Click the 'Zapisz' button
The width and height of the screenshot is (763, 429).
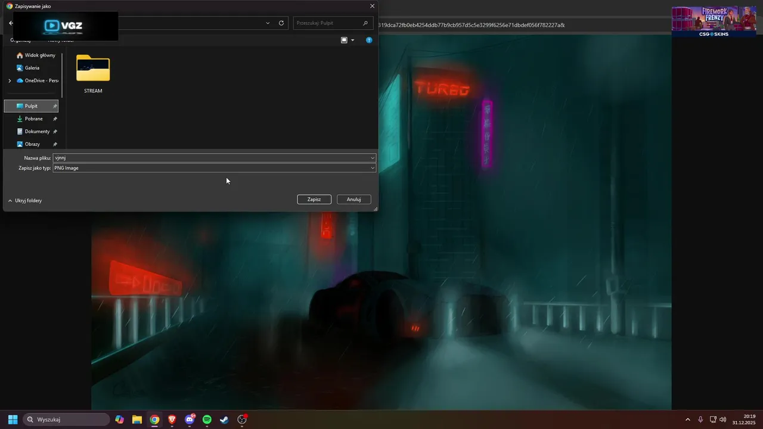pyautogui.click(x=314, y=200)
